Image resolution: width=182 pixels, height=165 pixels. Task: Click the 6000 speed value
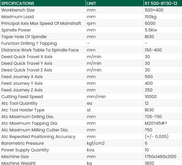150,23
